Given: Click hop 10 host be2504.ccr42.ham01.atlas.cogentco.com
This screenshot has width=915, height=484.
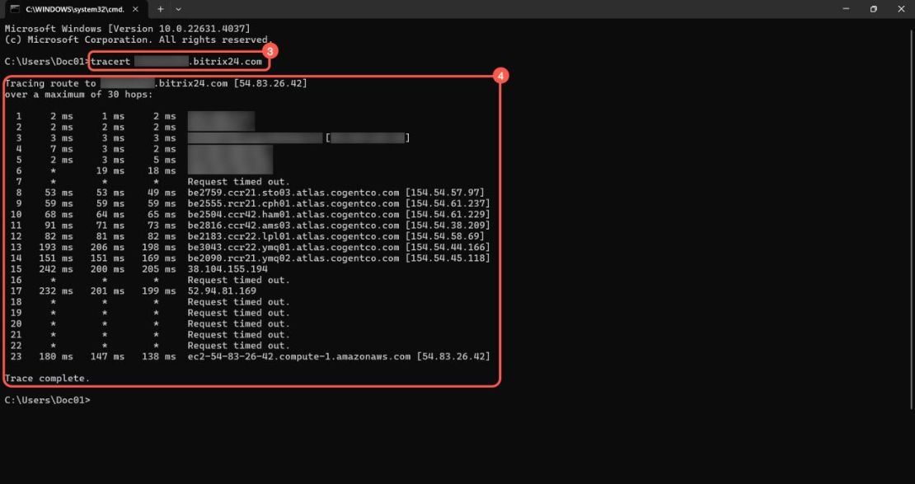Looking at the screenshot, I should tap(293, 214).
